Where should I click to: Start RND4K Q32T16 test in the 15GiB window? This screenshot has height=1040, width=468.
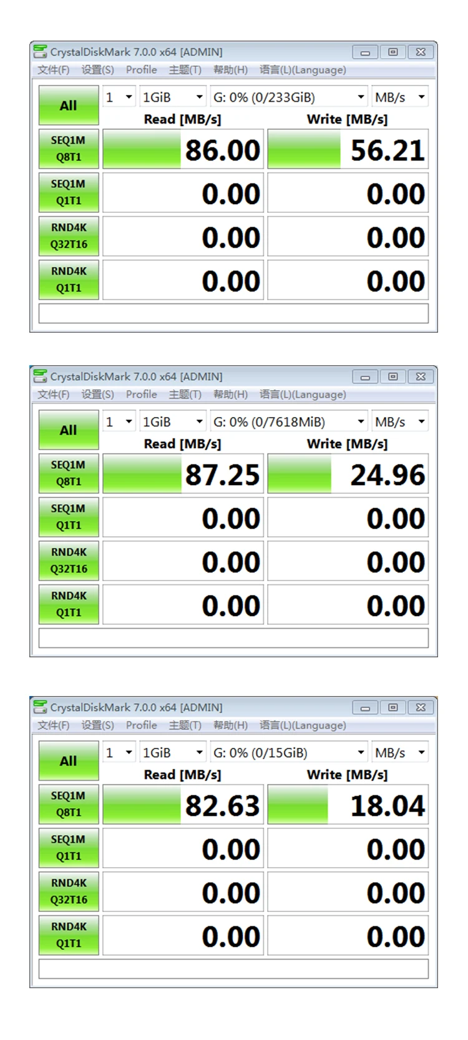coord(69,891)
